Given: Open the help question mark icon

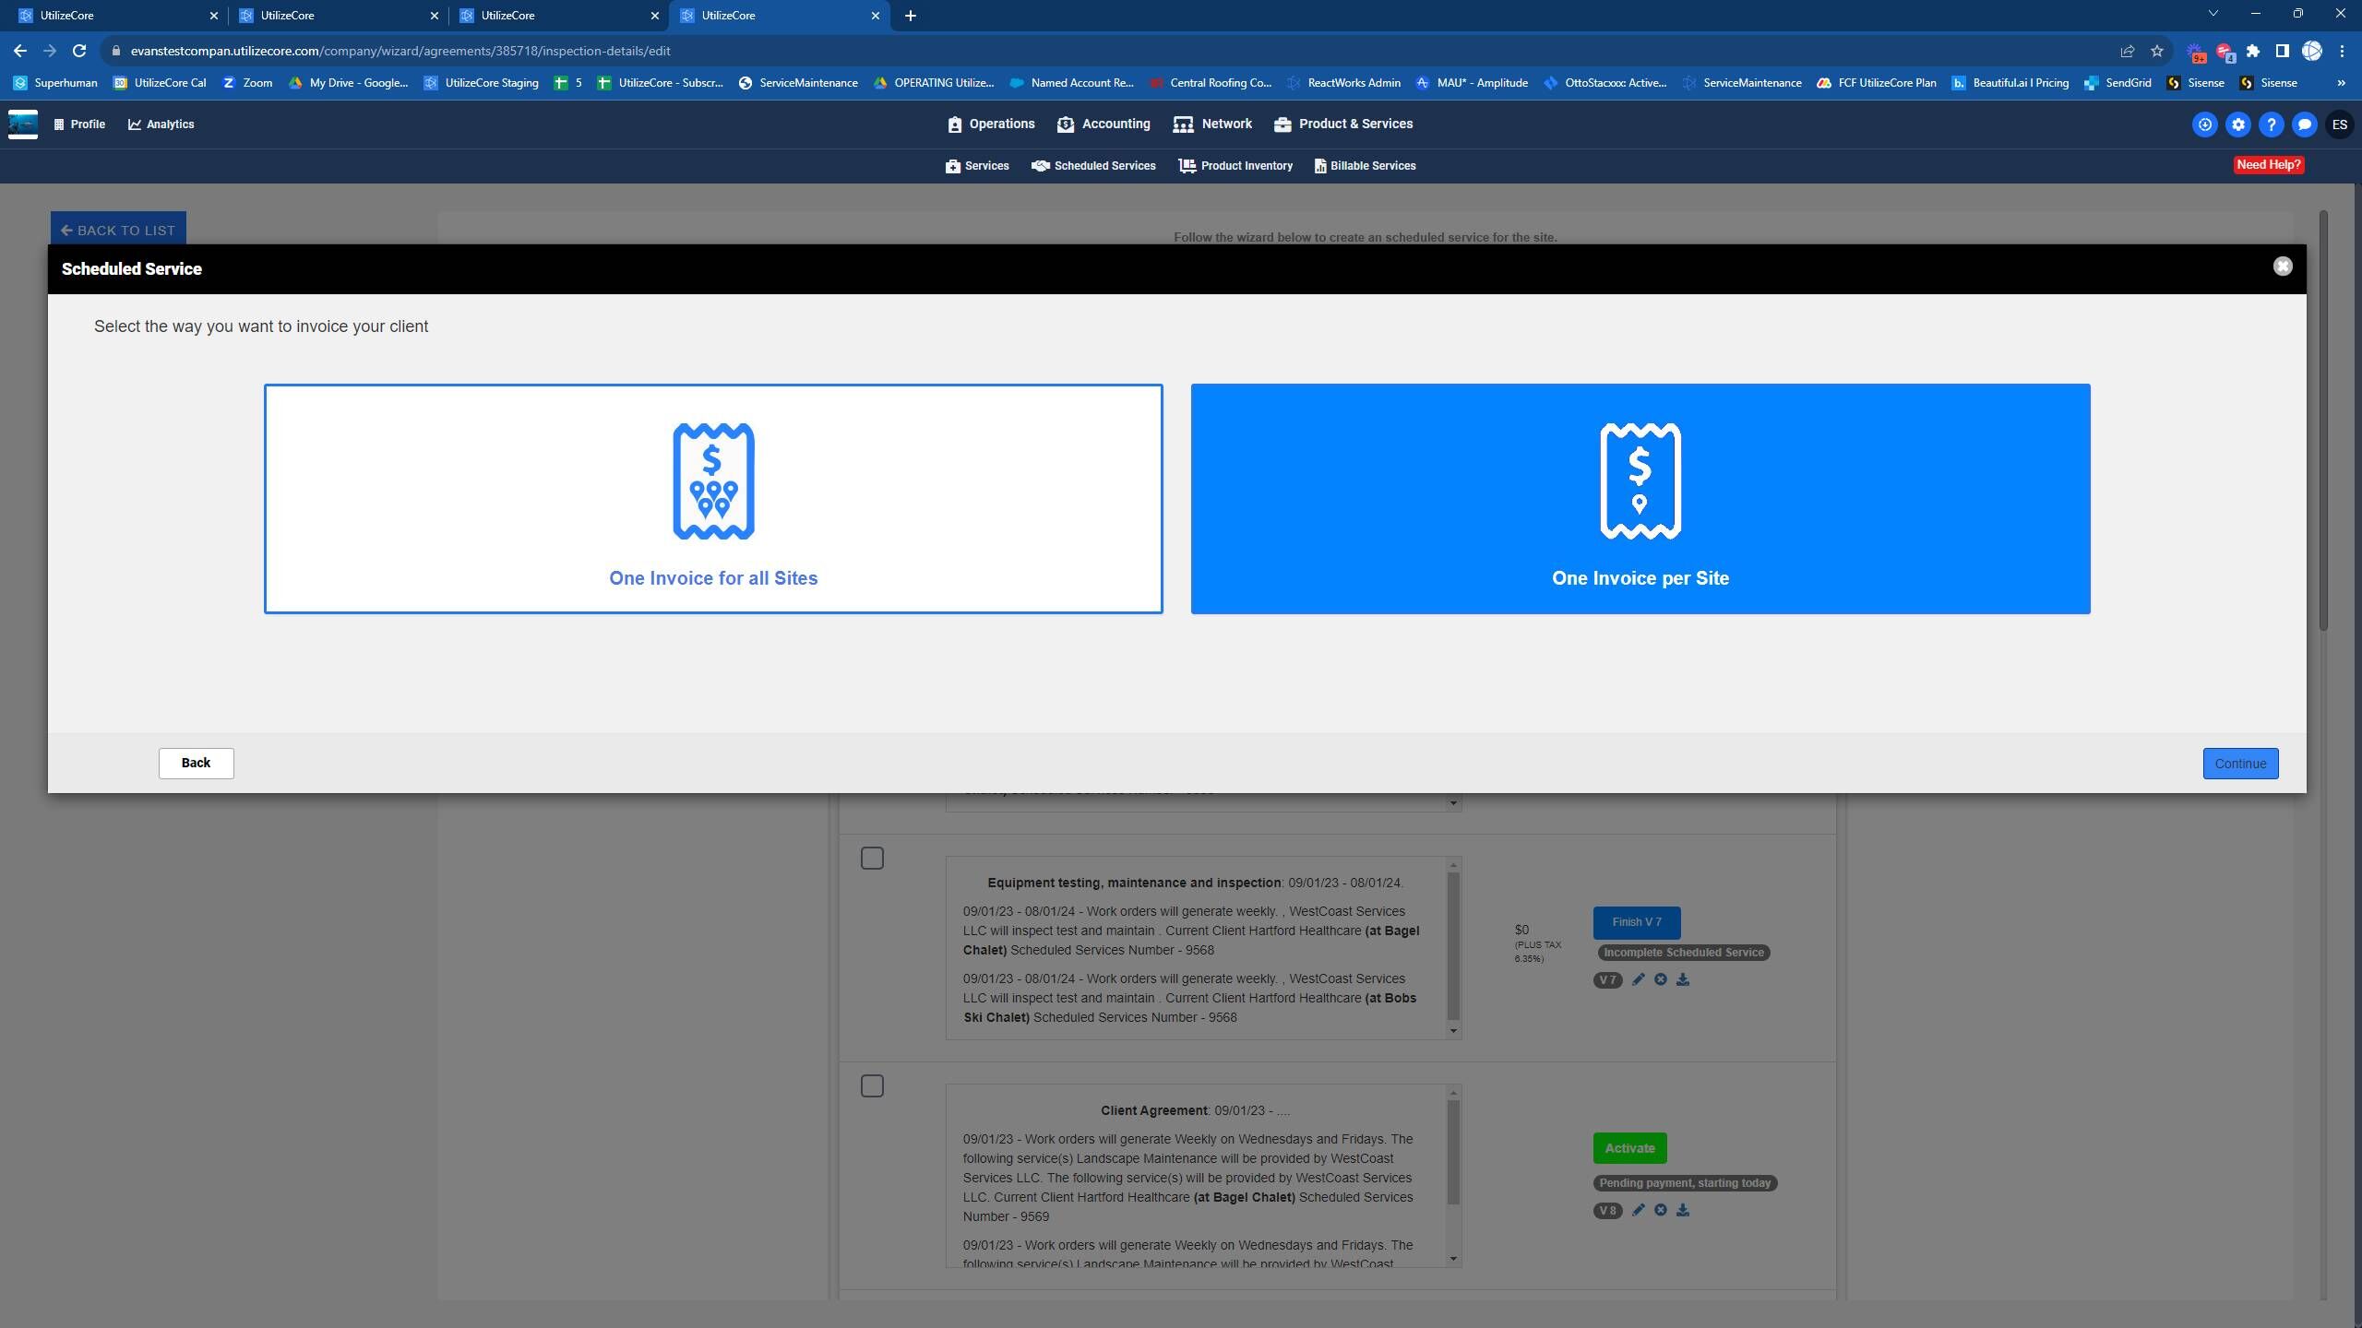Looking at the screenshot, I should coord(2271,125).
